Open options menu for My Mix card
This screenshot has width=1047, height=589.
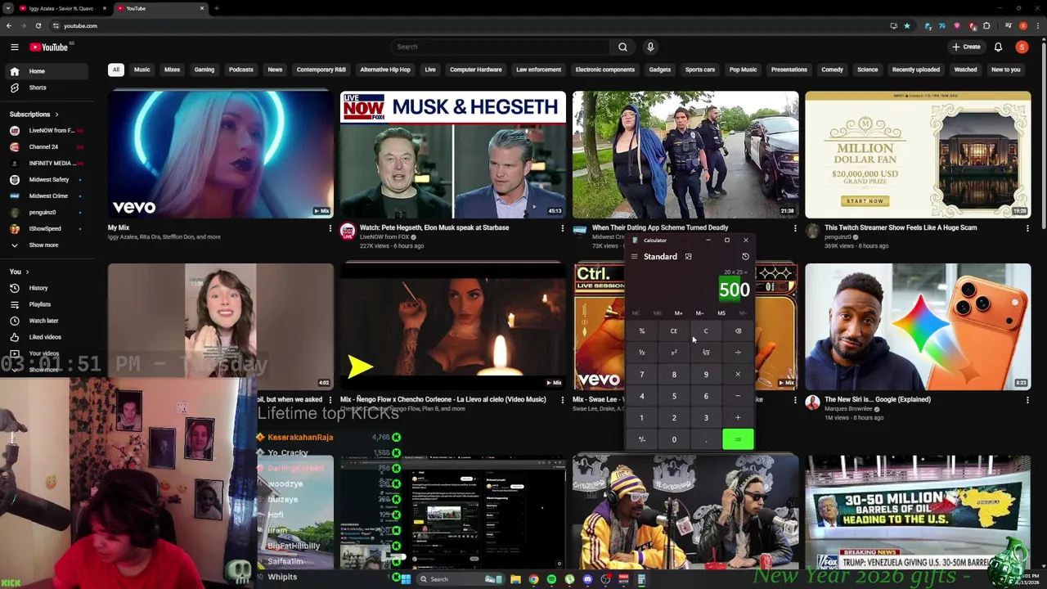330,229
